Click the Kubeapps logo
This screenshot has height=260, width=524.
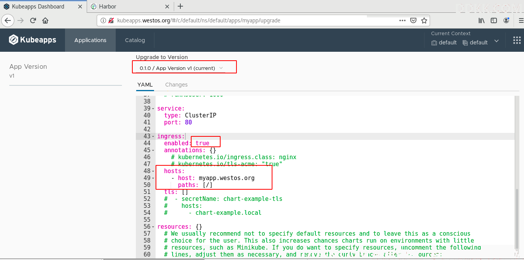coord(33,40)
